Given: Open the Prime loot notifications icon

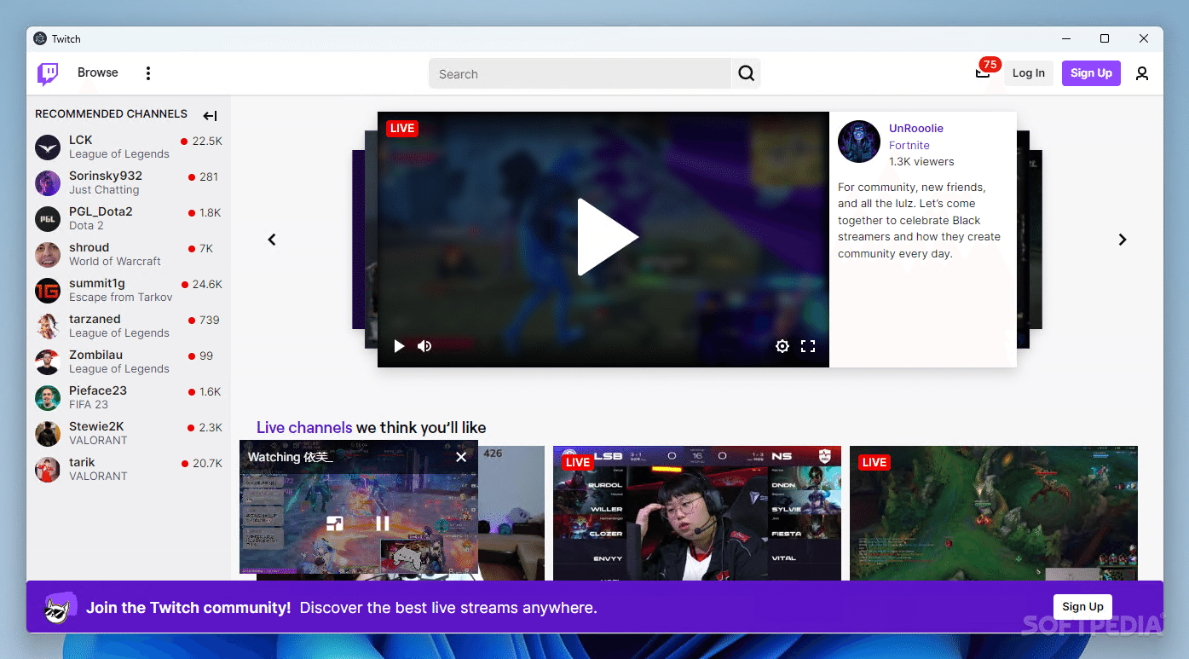Looking at the screenshot, I should pyautogui.click(x=983, y=72).
